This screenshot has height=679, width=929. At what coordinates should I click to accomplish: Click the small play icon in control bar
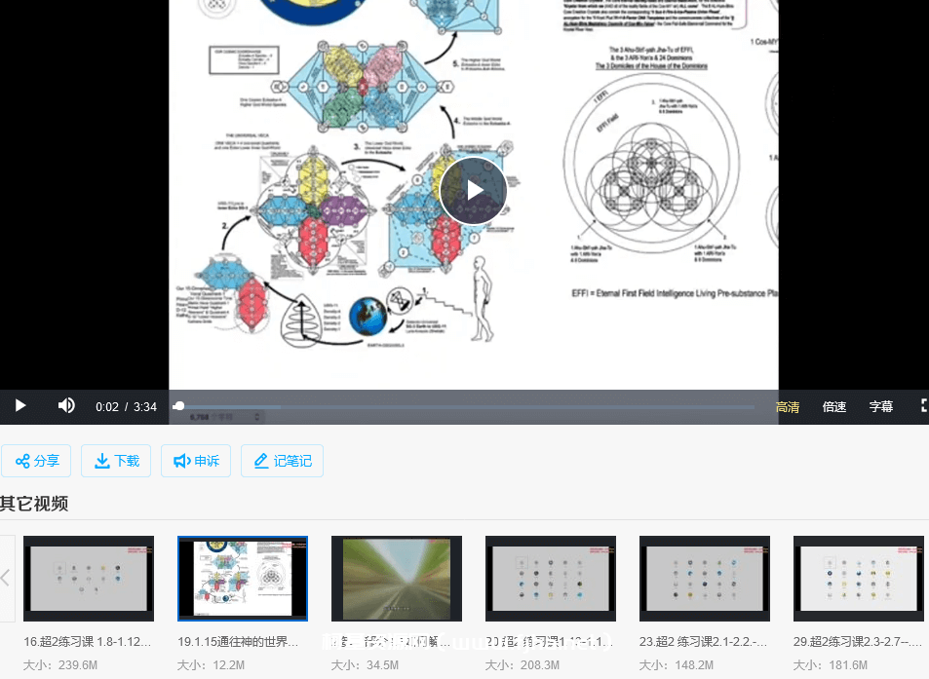click(x=20, y=405)
